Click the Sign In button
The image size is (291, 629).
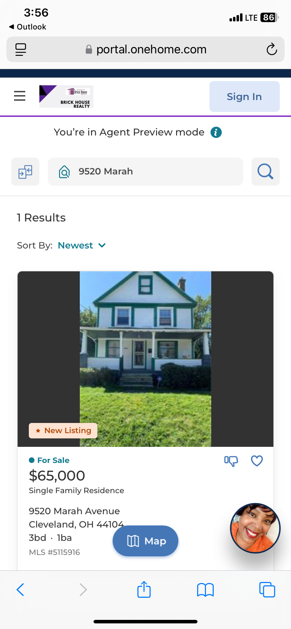tap(244, 97)
